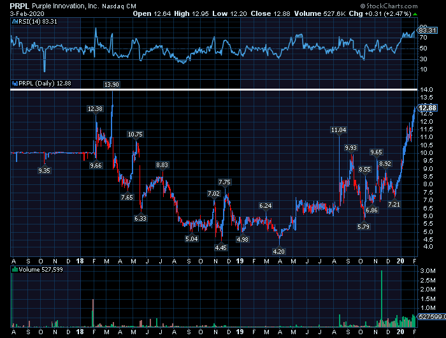The image size is (446, 338).
Task: Click the PRPL (Daily) 12.88 legend label
Action: 45,84
